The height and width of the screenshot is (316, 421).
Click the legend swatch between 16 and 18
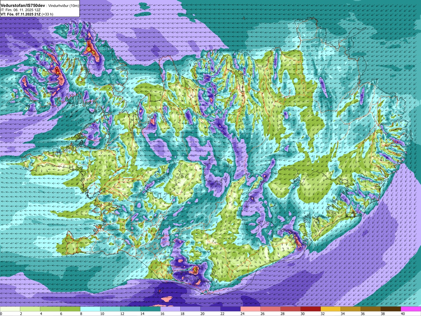tap(171, 309)
